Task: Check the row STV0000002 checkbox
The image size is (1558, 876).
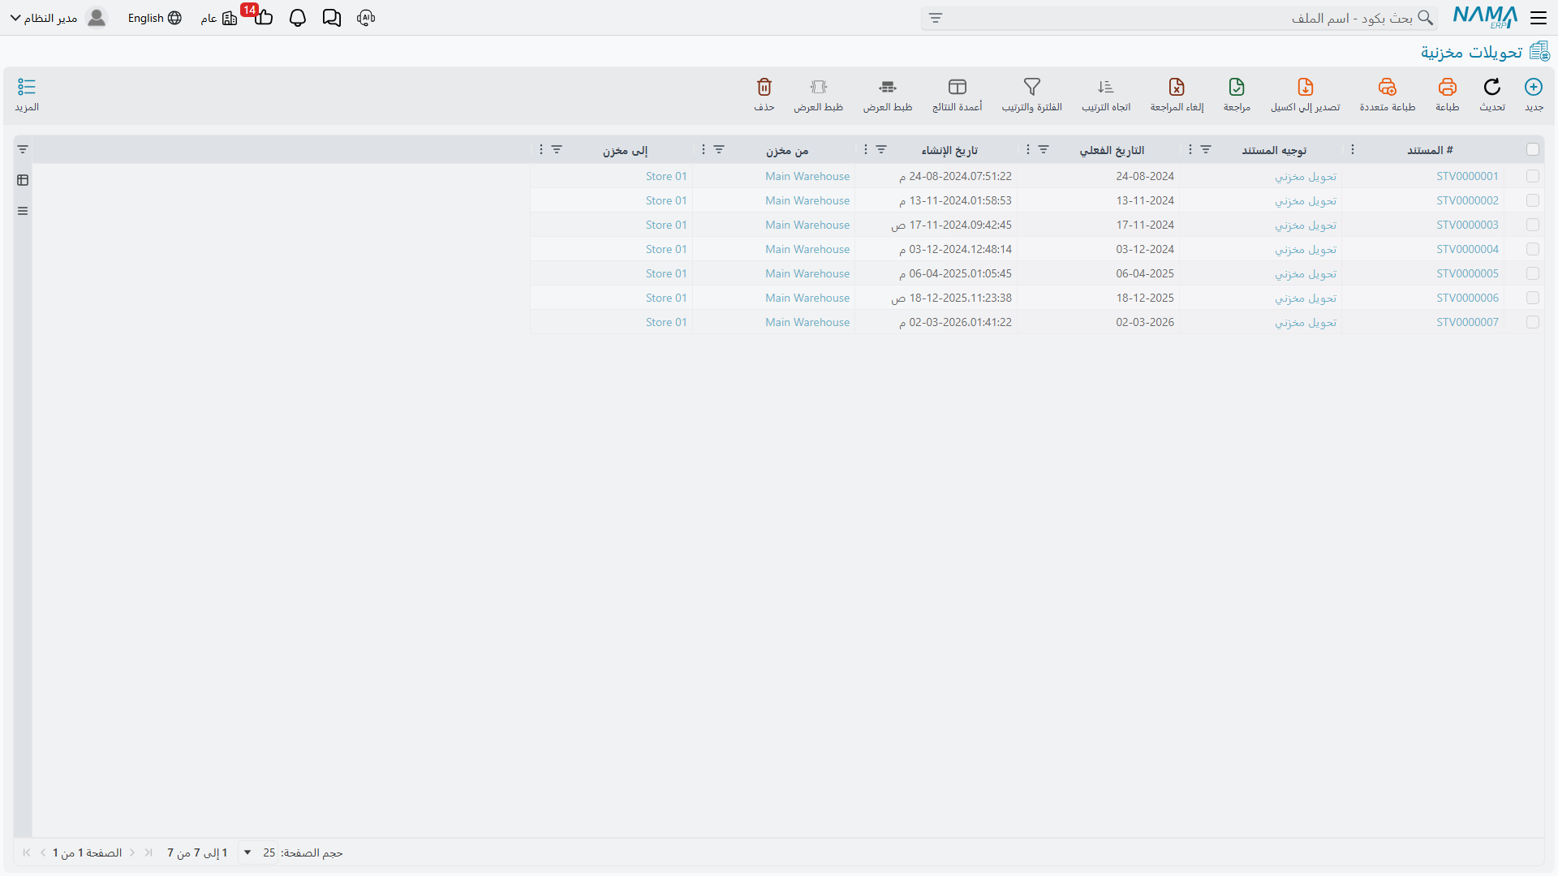Action: tap(1532, 200)
